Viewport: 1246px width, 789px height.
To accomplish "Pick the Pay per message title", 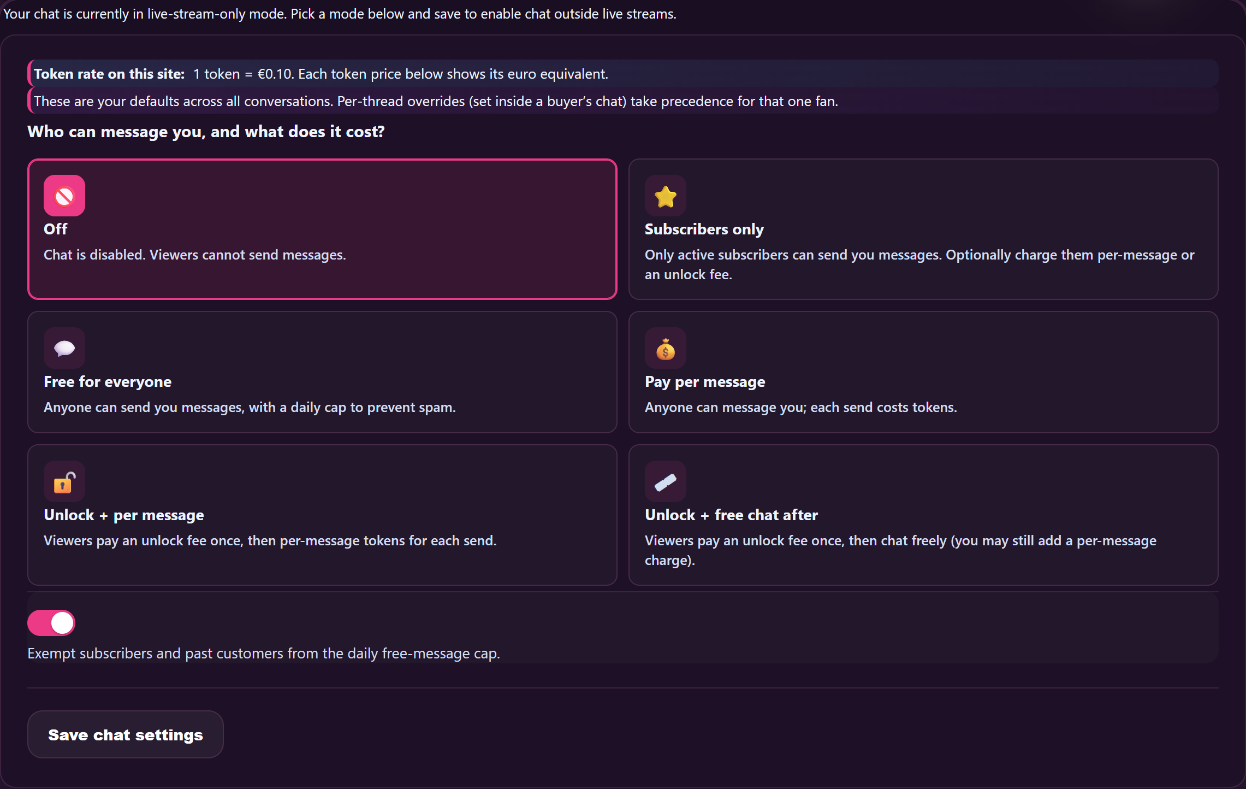I will (x=705, y=381).
